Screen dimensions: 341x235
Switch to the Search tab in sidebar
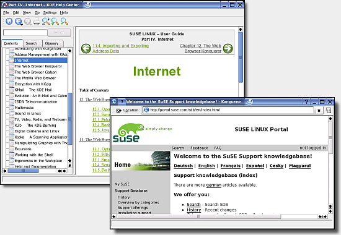click(x=32, y=43)
